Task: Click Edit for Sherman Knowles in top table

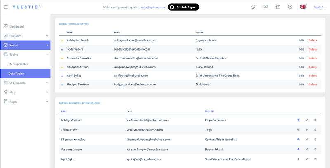Action: [301, 58]
